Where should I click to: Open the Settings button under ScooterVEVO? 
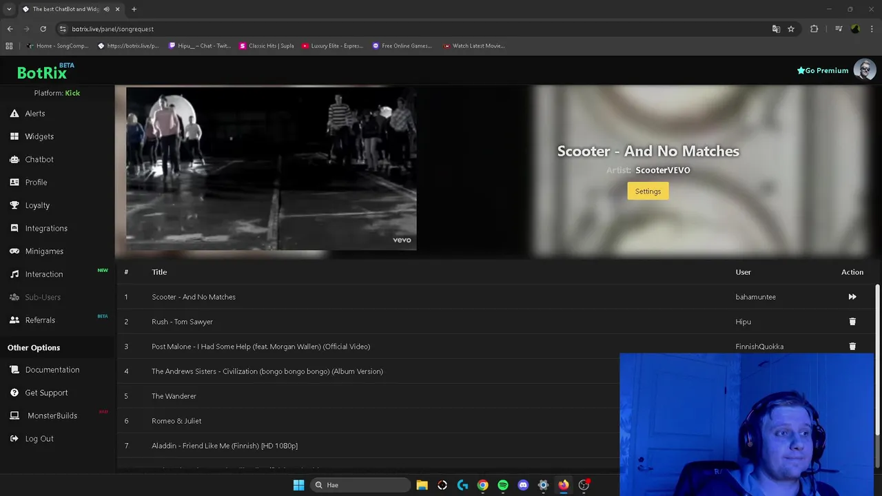point(648,192)
